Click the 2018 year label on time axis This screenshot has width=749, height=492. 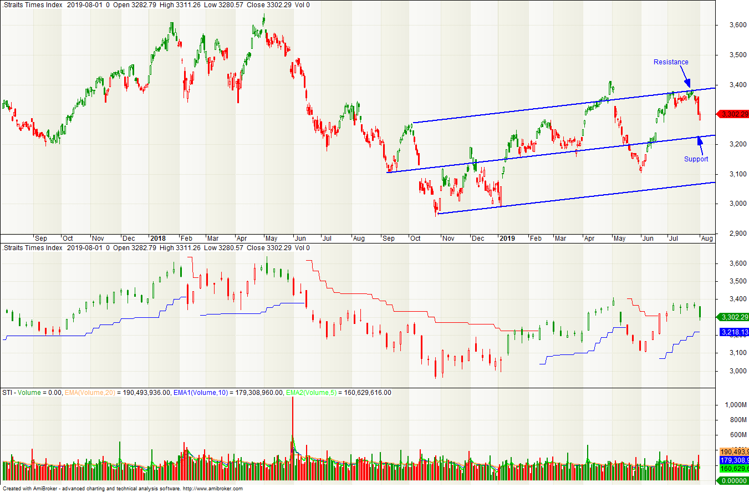point(157,239)
